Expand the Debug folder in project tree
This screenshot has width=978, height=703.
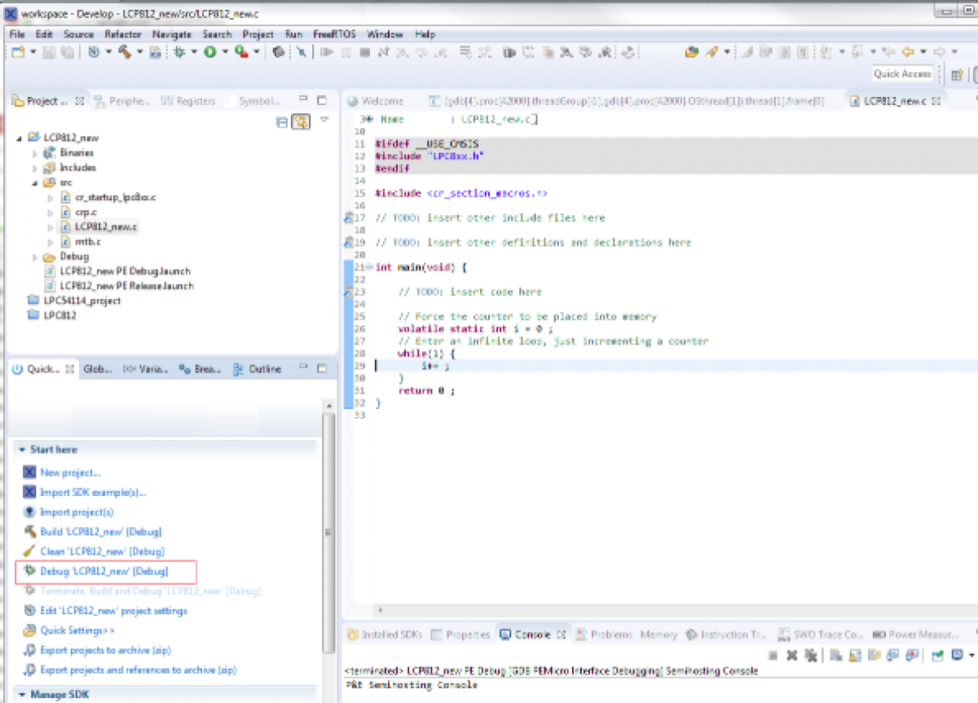(x=35, y=257)
